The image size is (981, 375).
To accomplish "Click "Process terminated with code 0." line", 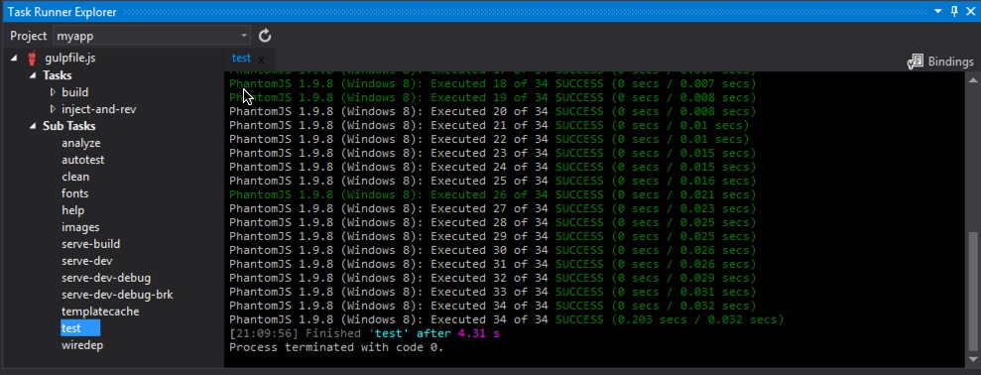I will pyautogui.click(x=336, y=347).
